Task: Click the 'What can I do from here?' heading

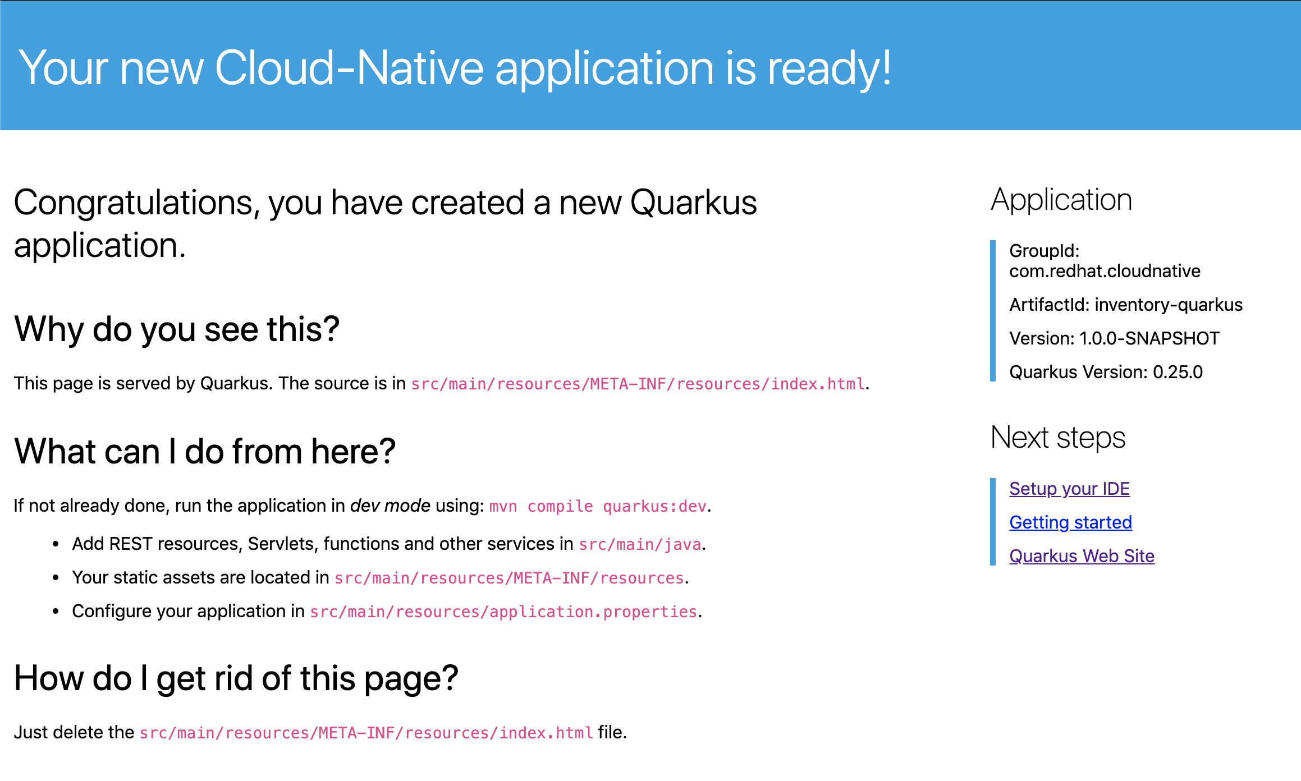Action: (x=205, y=451)
